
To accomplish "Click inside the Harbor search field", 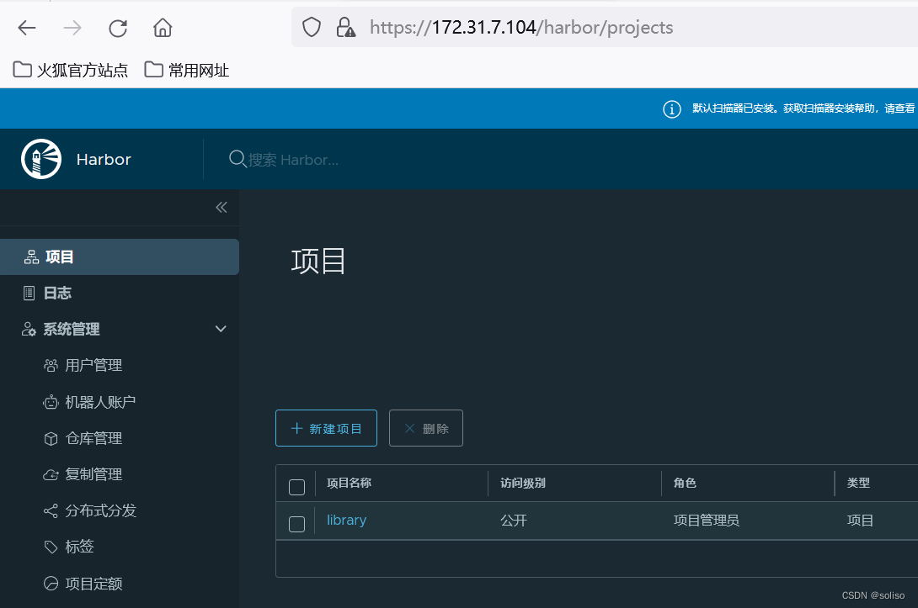I will coord(337,159).
